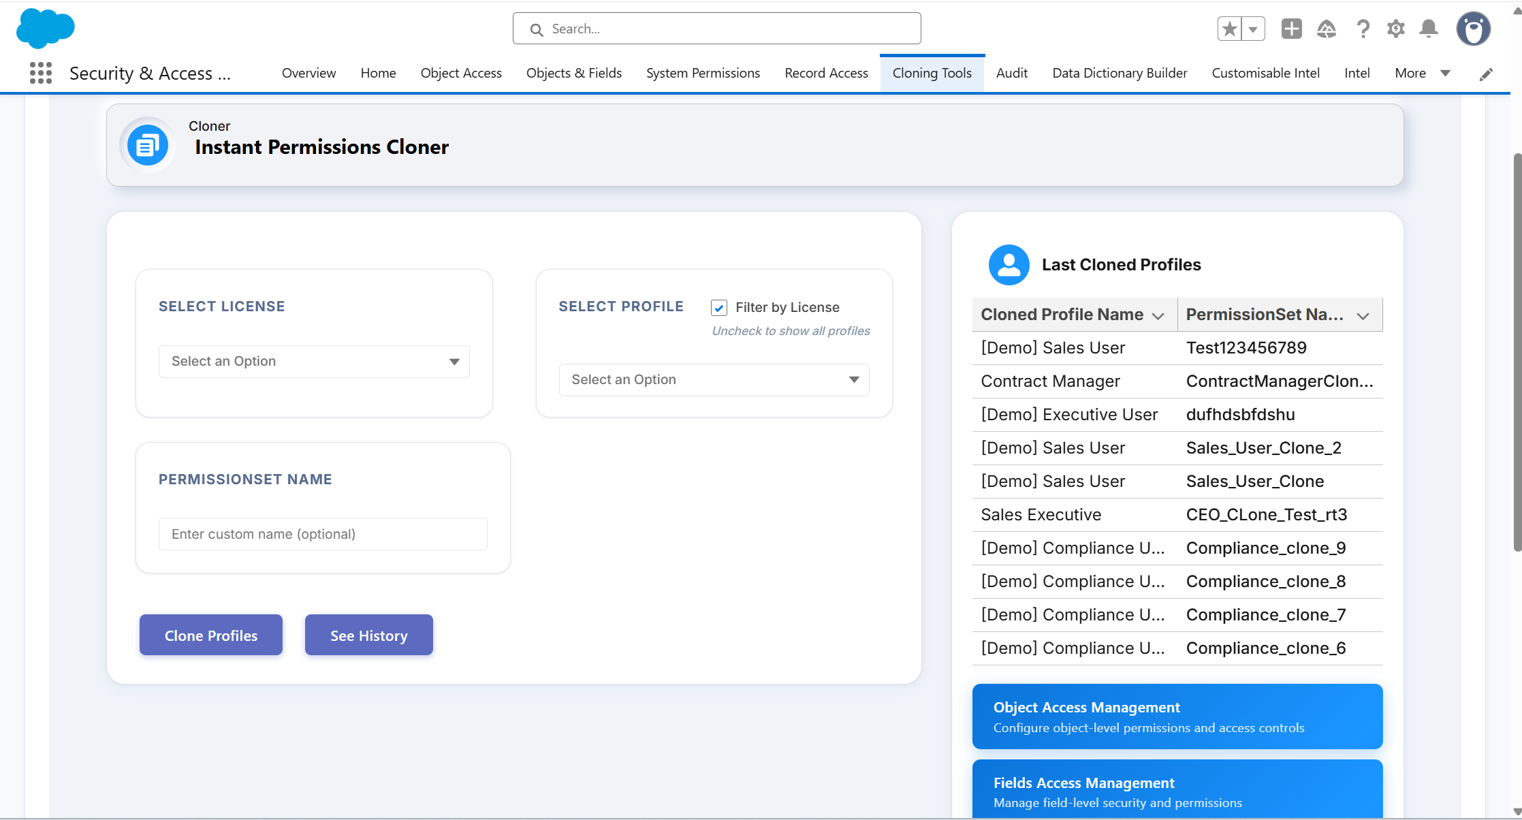Screen dimensions: 1522x820
Task: Open the Select Profile dropdown
Action: click(x=714, y=380)
